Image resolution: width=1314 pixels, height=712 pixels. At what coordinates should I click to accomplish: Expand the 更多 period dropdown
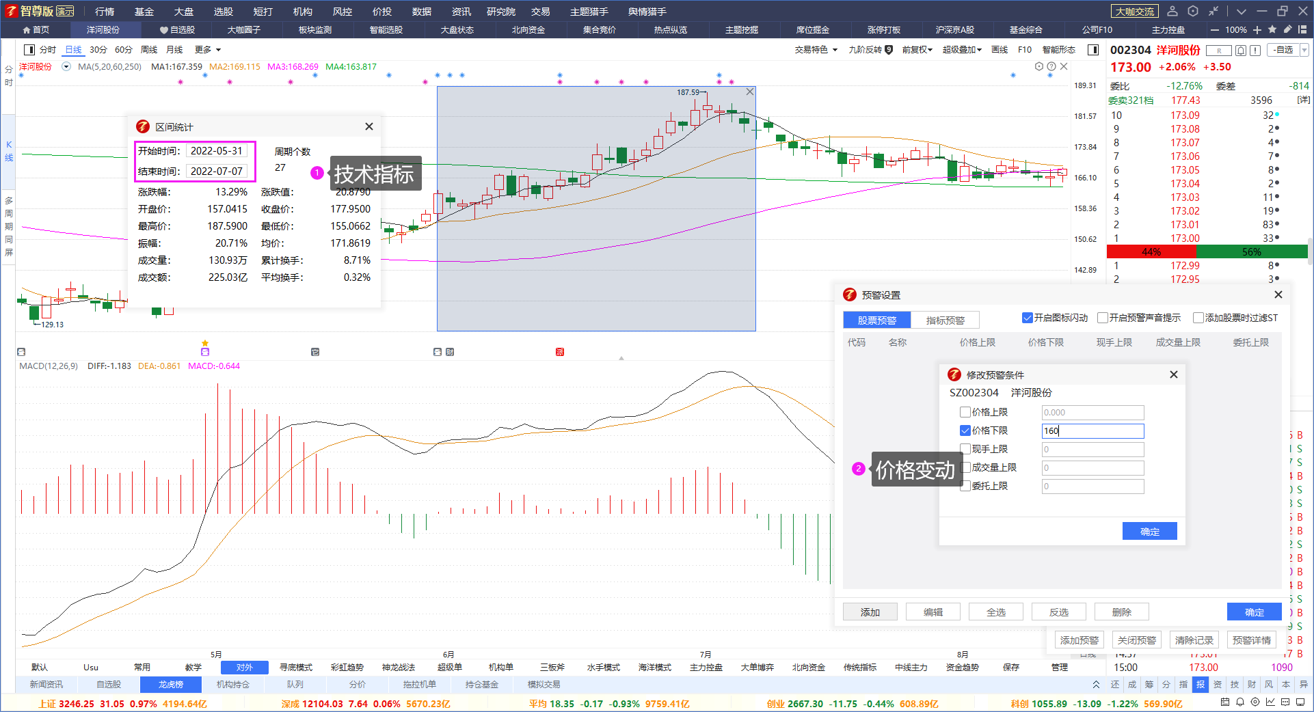coord(208,50)
